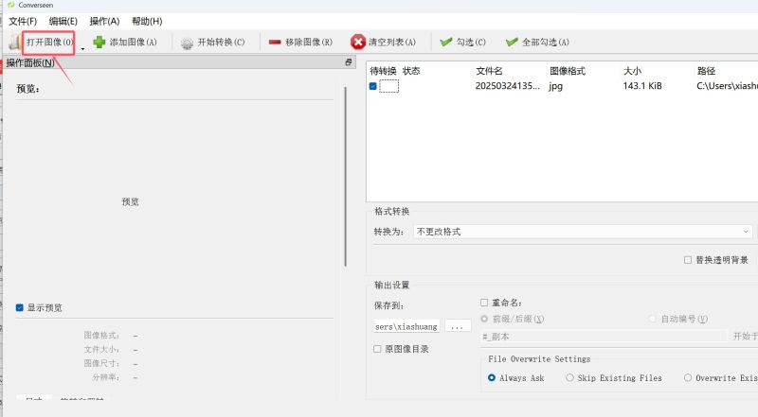
Task: Click the Converseen app icon in title bar
Action: pyautogui.click(x=11, y=5)
